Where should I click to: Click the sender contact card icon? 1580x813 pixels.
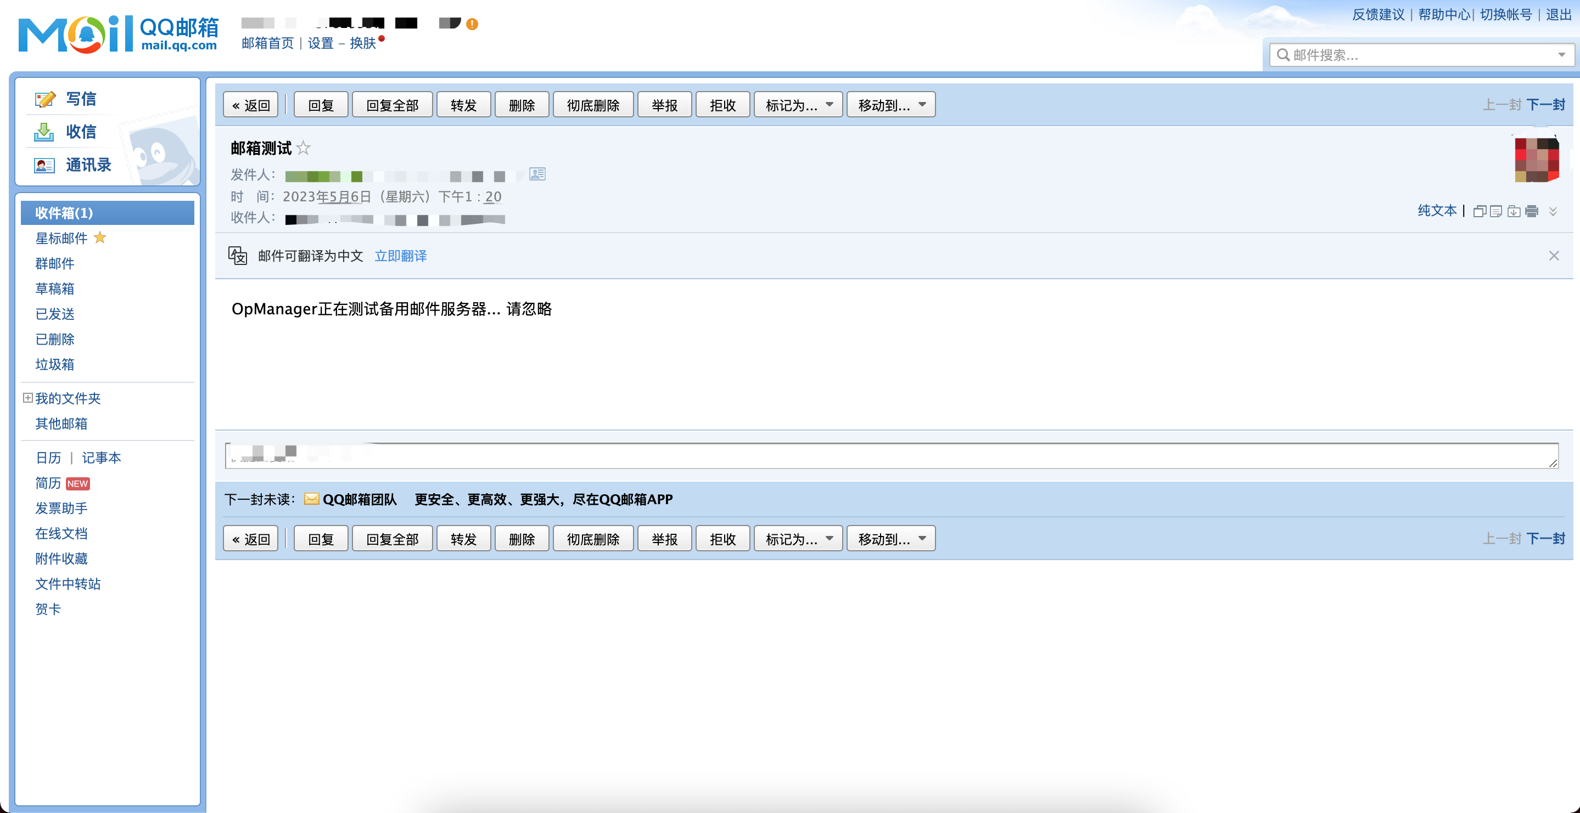tap(537, 174)
